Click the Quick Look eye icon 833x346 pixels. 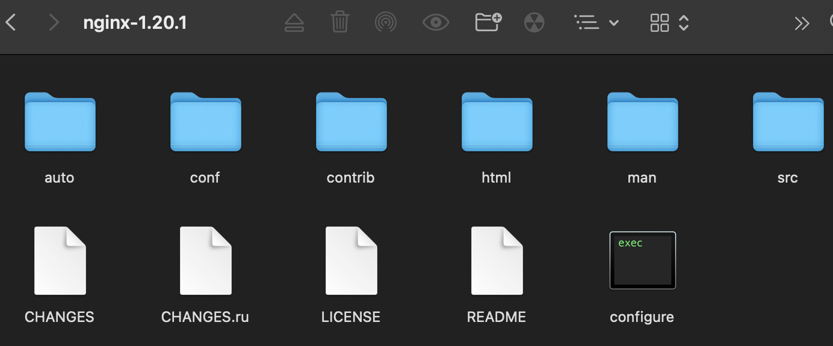pos(436,23)
